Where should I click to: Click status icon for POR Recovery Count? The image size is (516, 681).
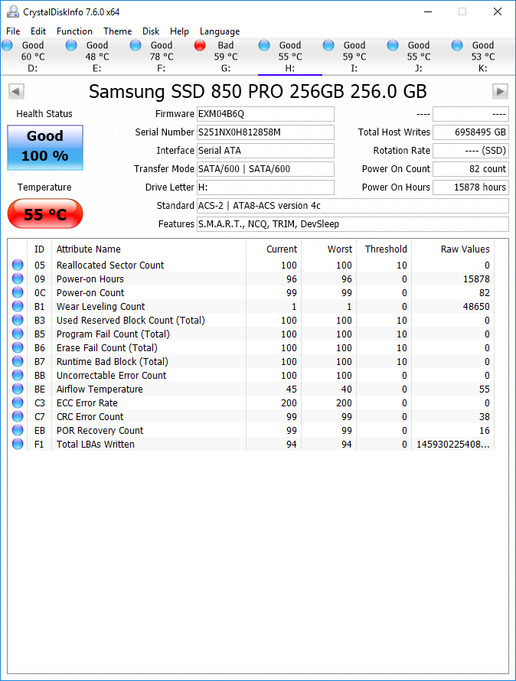point(18,430)
